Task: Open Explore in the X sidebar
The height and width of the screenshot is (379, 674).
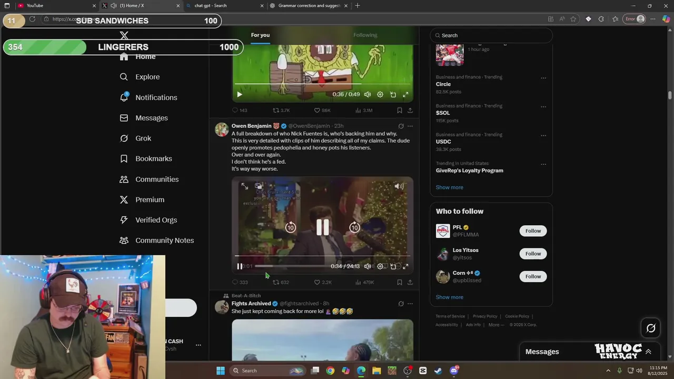Action: 140,77
